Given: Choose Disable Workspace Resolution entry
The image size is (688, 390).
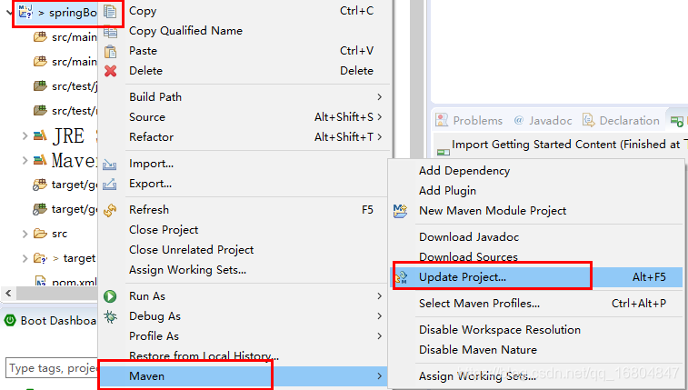Looking at the screenshot, I should click(499, 330).
